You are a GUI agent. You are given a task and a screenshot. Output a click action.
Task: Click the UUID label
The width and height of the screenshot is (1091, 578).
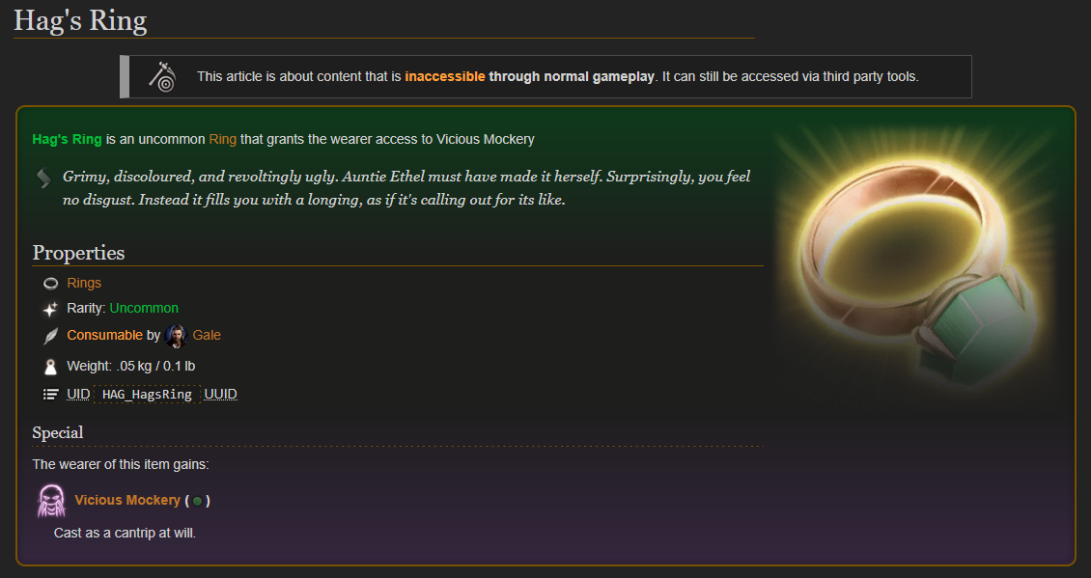coord(220,395)
